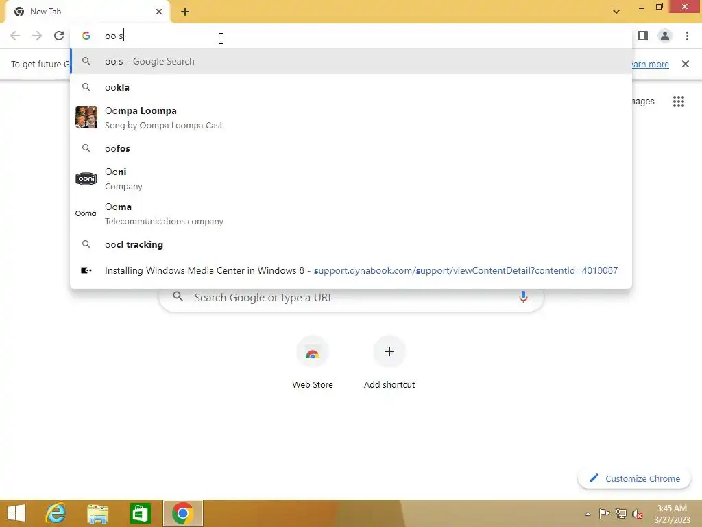Show hidden tray icons arrow
Viewport: 702px width, 527px height.
tap(588, 514)
